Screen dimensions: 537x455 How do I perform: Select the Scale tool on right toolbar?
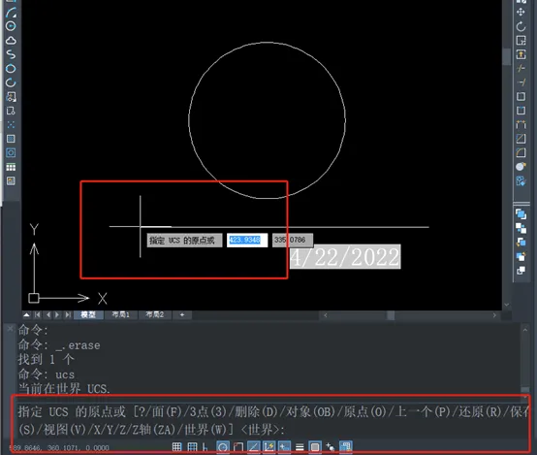pyautogui.click(x=521, y=41)
